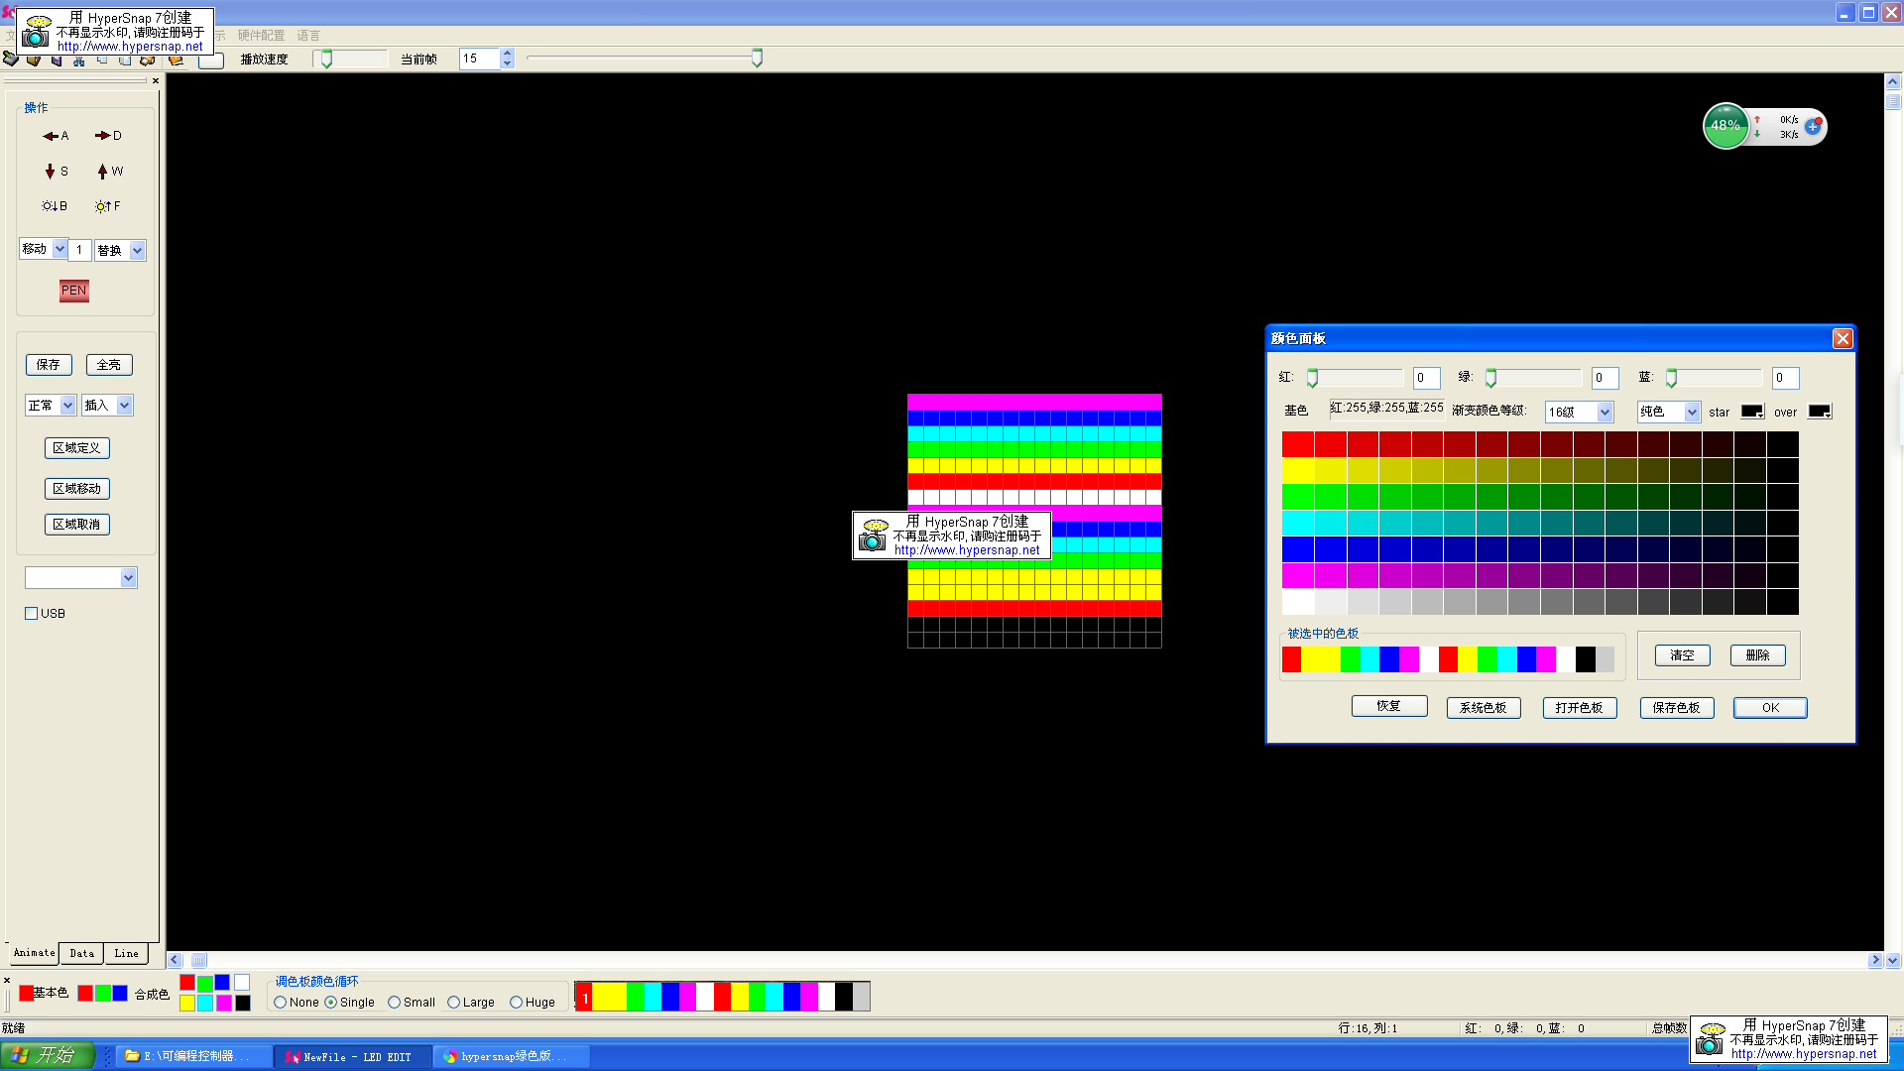This screenshot has height=1071, width=1904.
Task: Click the scissors cut icon in toolbar
Action: click(78, 60)
